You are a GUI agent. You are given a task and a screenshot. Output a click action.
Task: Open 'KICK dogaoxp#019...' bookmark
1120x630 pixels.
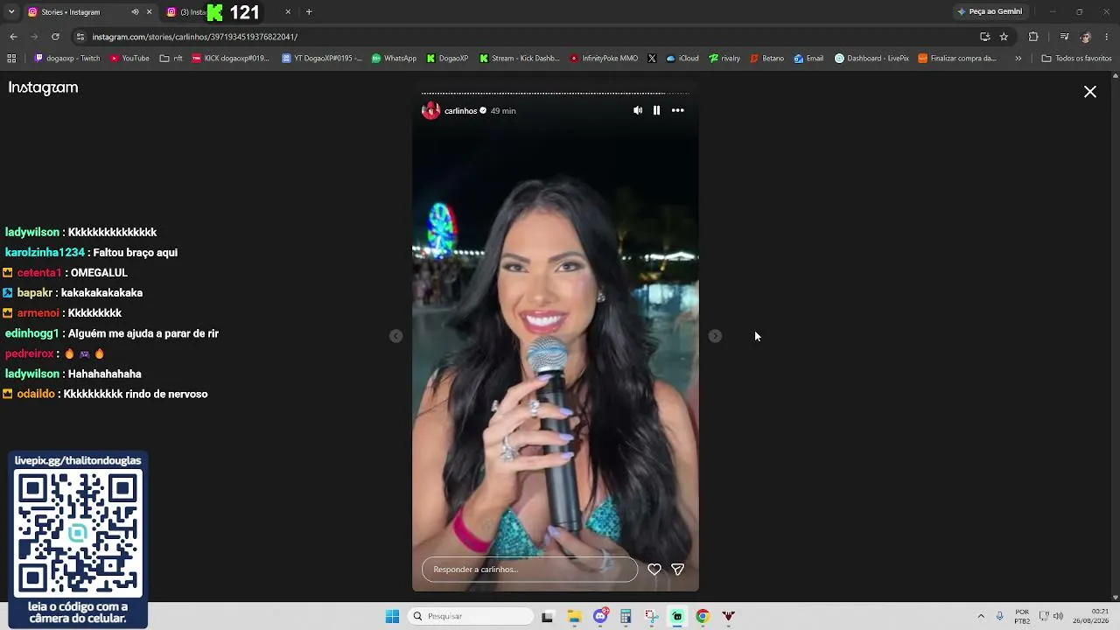pos(230,59)
